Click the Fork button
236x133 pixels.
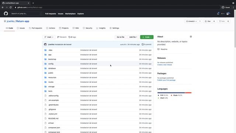click(x=222, y=21)
